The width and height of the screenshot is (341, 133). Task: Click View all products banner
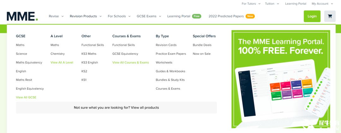116,108
